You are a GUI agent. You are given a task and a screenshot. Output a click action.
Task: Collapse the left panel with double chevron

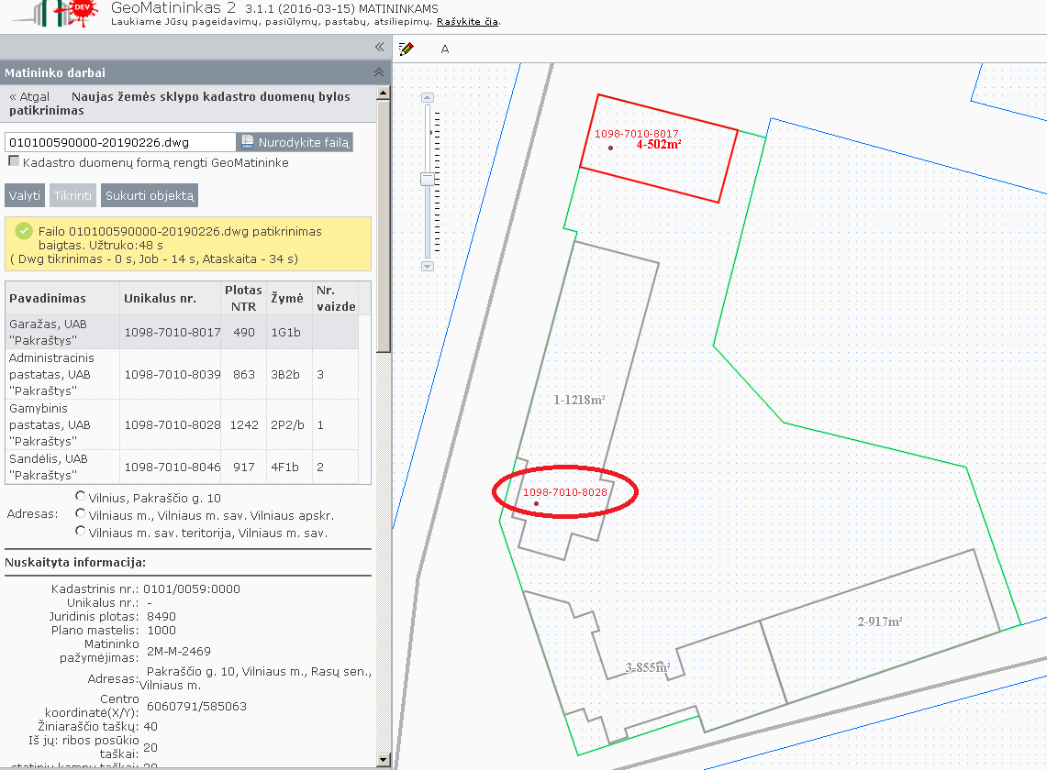(379, 47)
